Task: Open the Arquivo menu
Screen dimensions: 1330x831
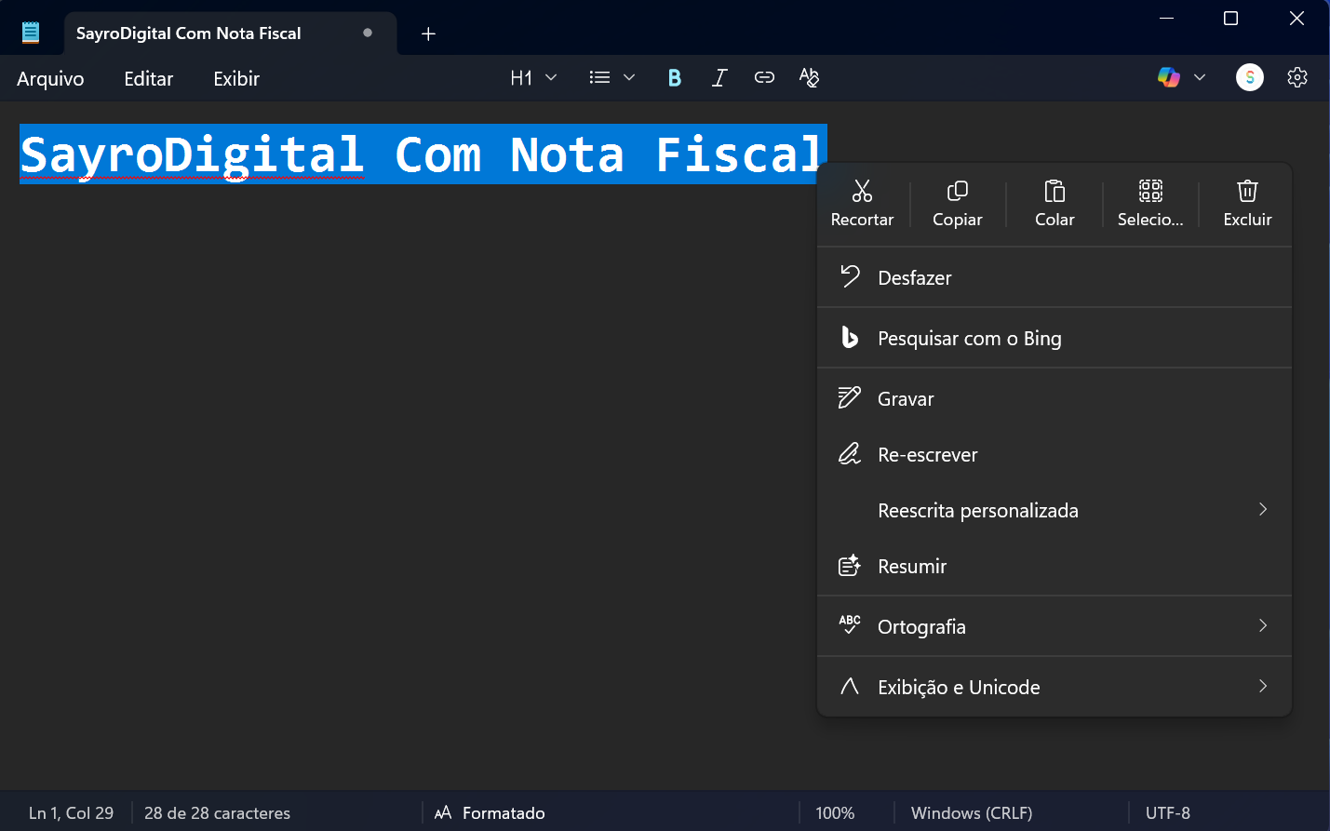Action: click(49, 78)
